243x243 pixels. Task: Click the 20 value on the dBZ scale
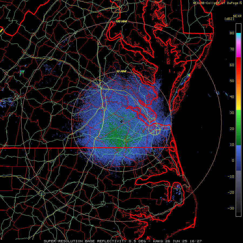(x=232, y=129)
